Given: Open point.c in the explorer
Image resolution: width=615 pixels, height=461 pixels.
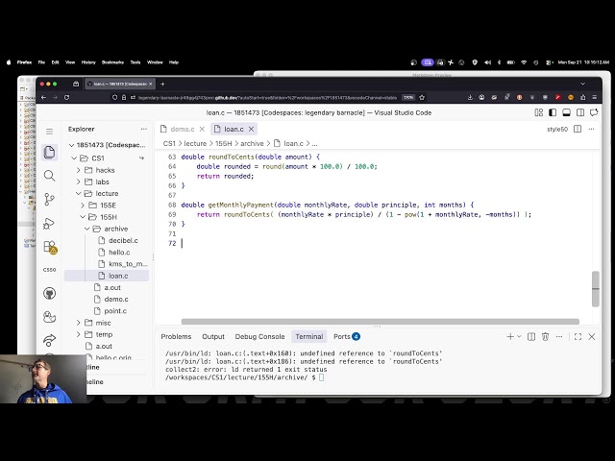Looking at the screenshot, I should coord(115,311).
